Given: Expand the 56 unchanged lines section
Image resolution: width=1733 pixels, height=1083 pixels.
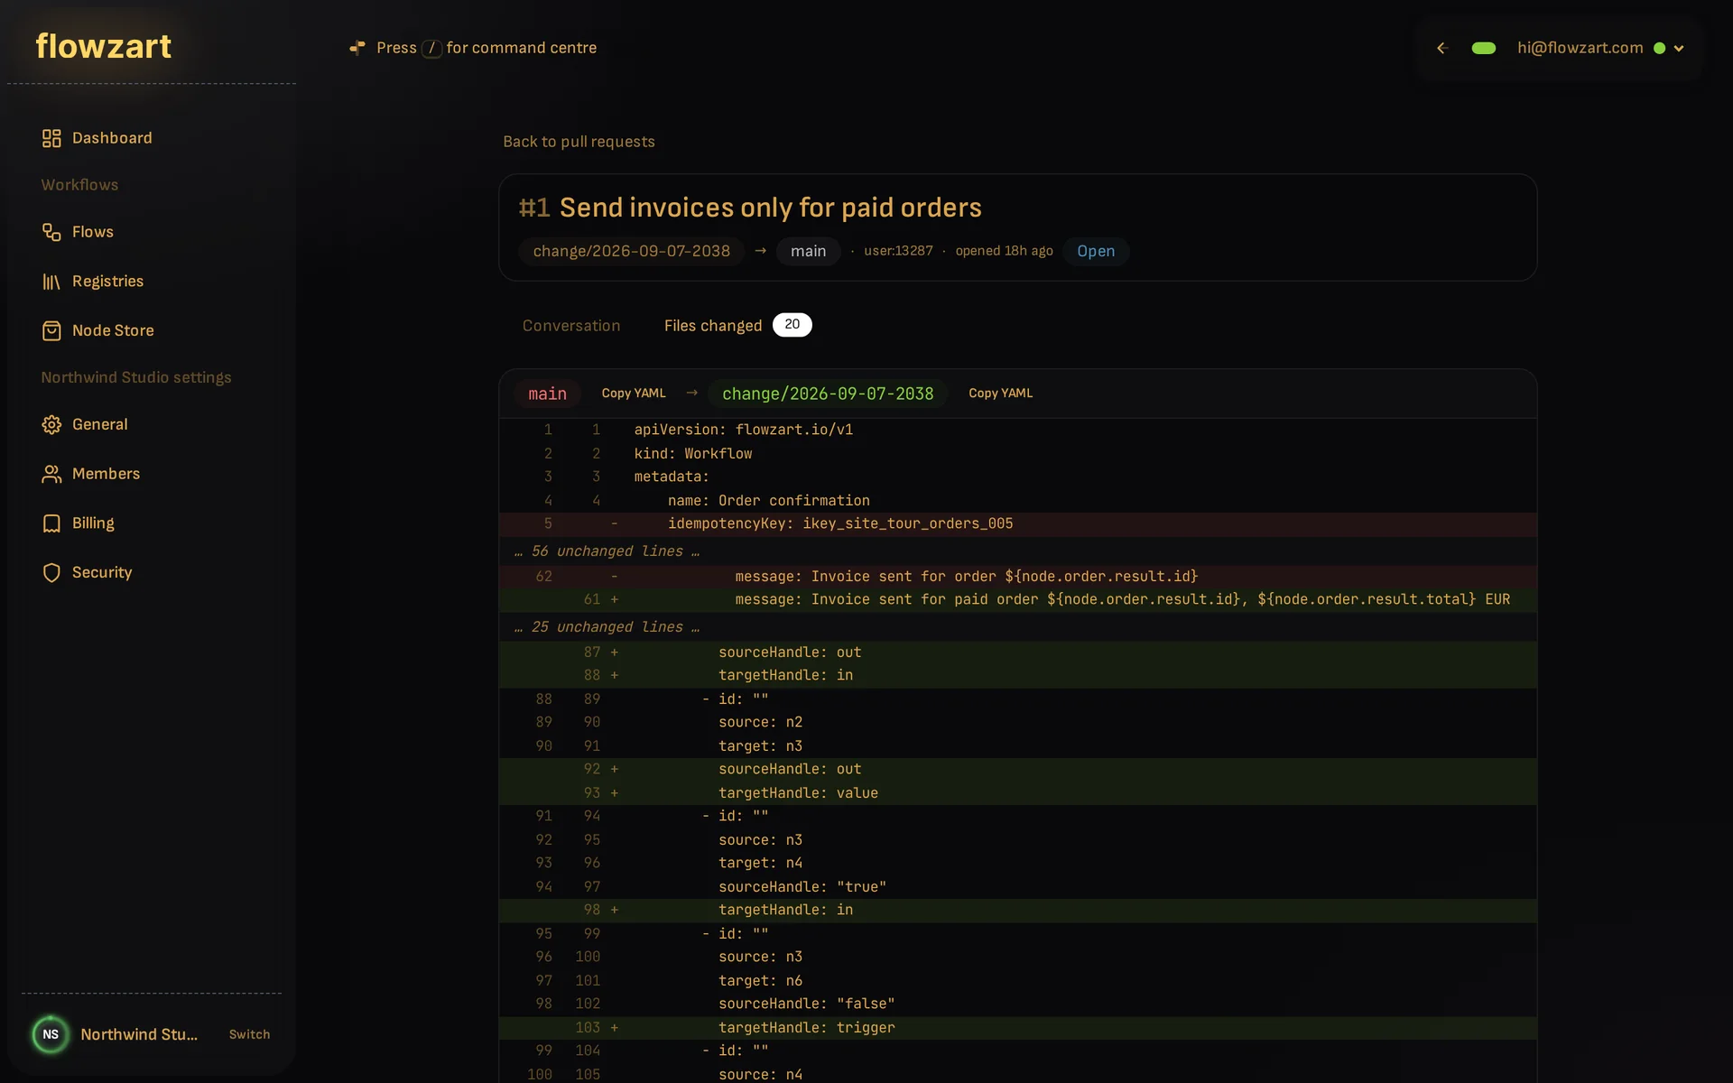Looking at the screenshot, I should click(1018, 551).
